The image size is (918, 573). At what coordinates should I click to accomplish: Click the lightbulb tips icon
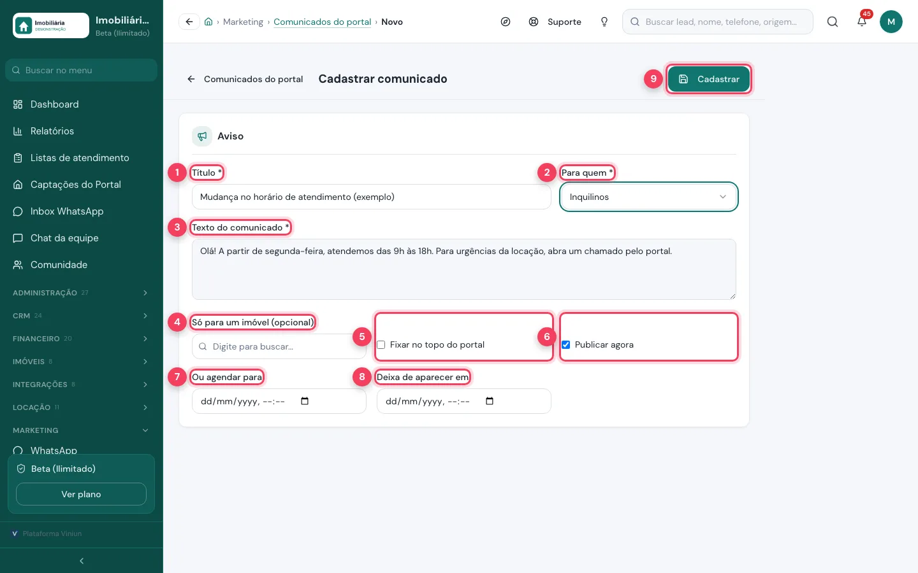pyautogui.click(x=604, y=22)
